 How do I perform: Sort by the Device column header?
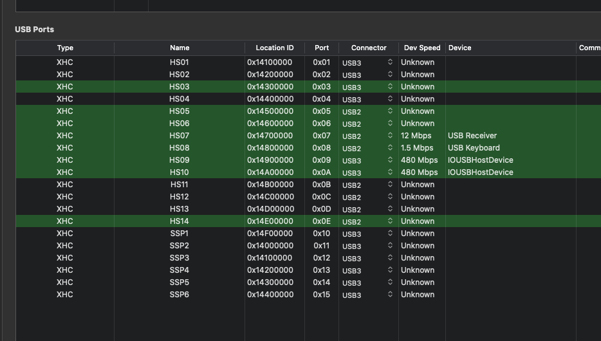460,48
